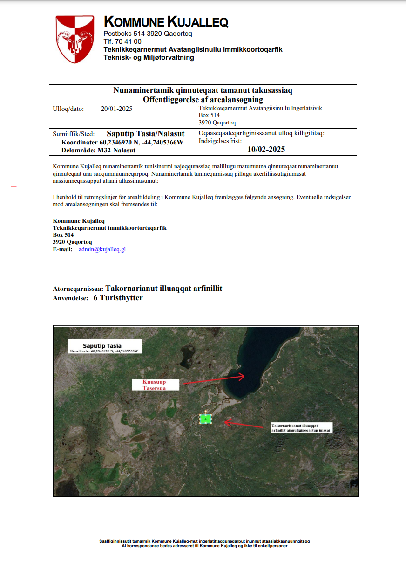Click the green site marker on the map

pos(205,419)
